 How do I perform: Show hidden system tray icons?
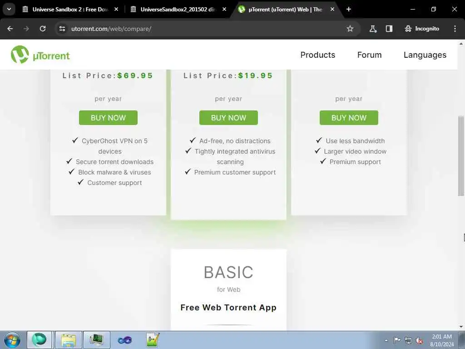click(x=386, y=340)
